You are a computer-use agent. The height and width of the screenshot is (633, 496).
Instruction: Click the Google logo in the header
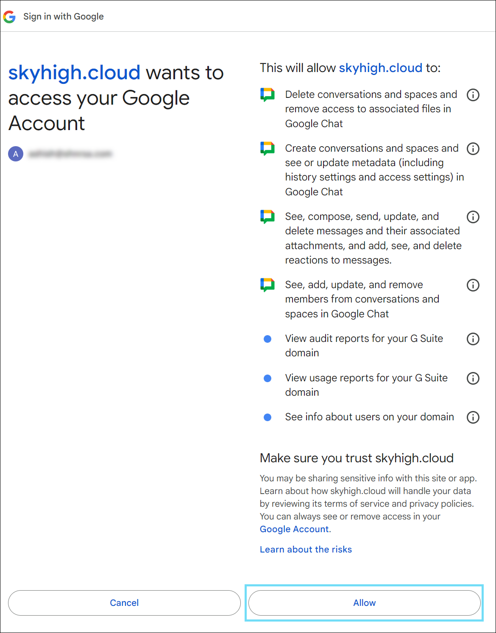click(9, 17)
